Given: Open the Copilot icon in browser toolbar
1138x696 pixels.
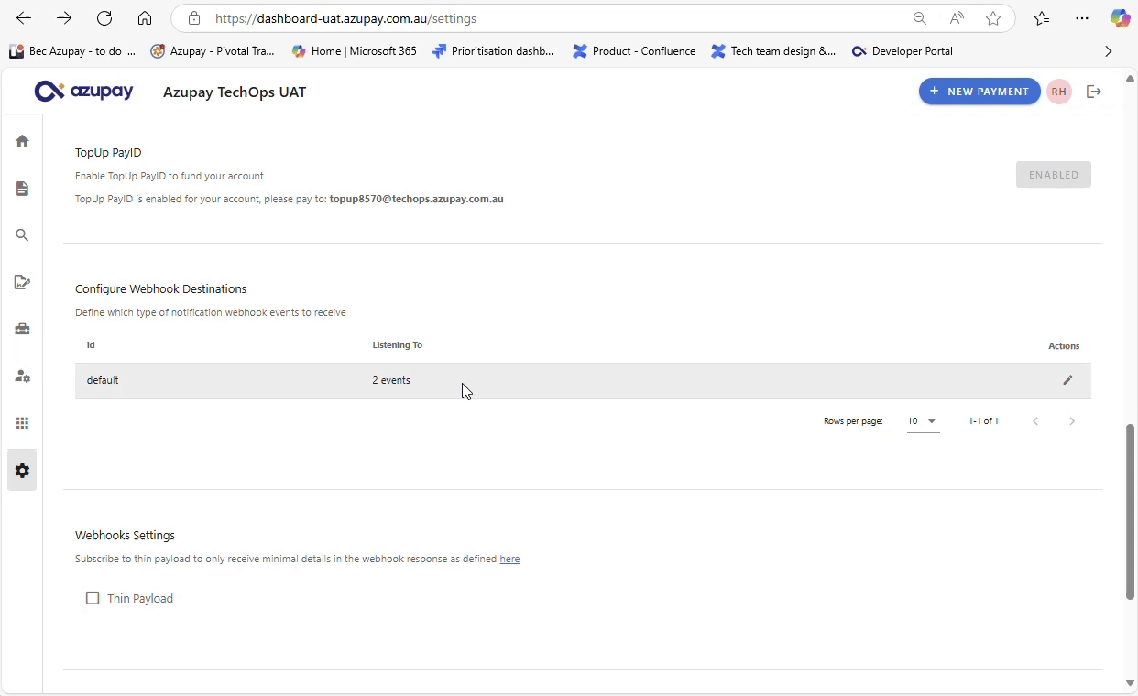Looking at the screenshot, I should click(x=1120, y=18).
